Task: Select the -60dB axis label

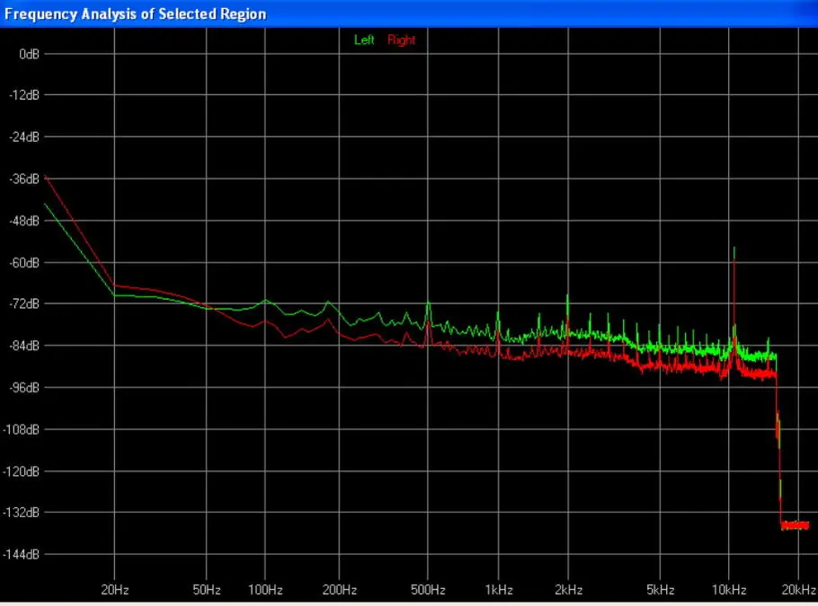Action: (25, 262)
